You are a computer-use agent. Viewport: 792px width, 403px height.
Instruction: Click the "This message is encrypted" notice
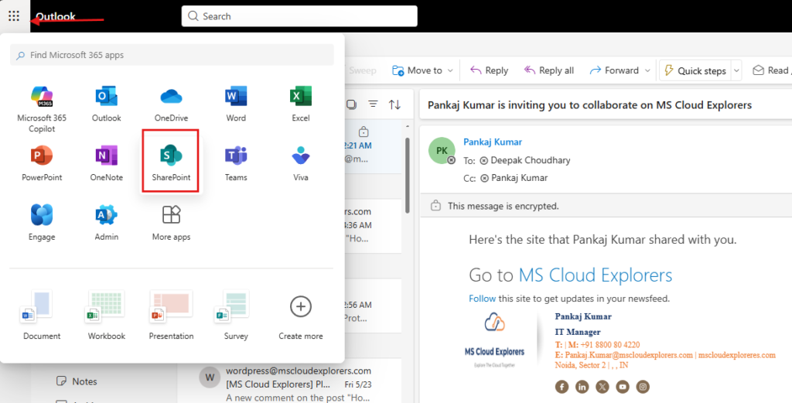point(503,206)
